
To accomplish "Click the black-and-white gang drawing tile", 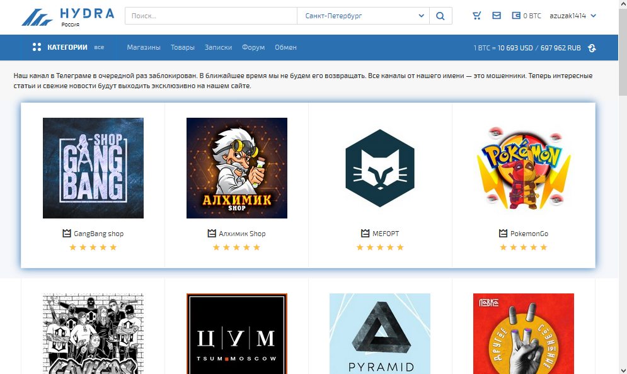I will 93,334.
